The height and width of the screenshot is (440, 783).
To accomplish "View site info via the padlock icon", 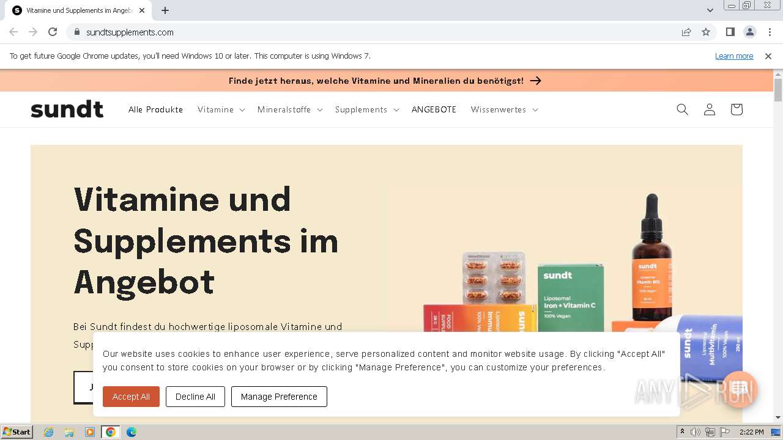I will (x=76, y=32).
